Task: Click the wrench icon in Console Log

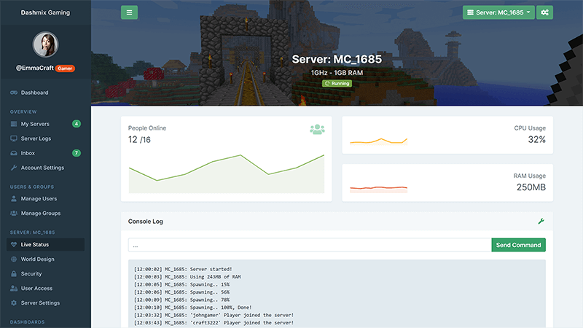Action: click(x=541, y=221)
